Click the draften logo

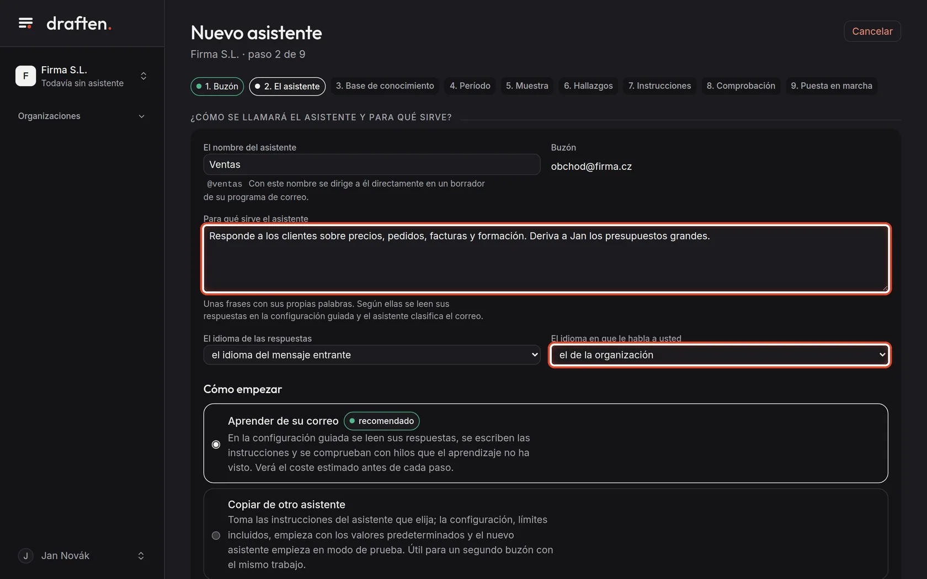(x=79, y=23)
